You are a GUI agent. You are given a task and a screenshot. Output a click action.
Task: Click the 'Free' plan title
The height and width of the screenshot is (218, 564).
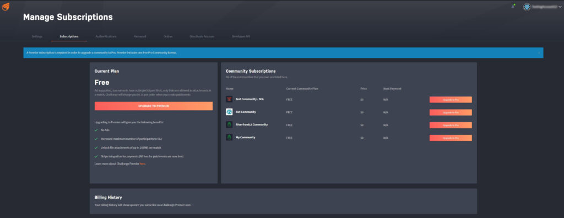click(x=102, y=83)
